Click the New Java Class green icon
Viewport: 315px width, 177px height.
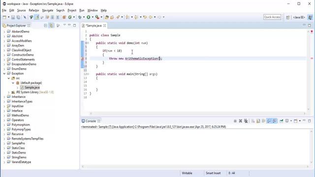pyautogui.click(x=70, y=17)
